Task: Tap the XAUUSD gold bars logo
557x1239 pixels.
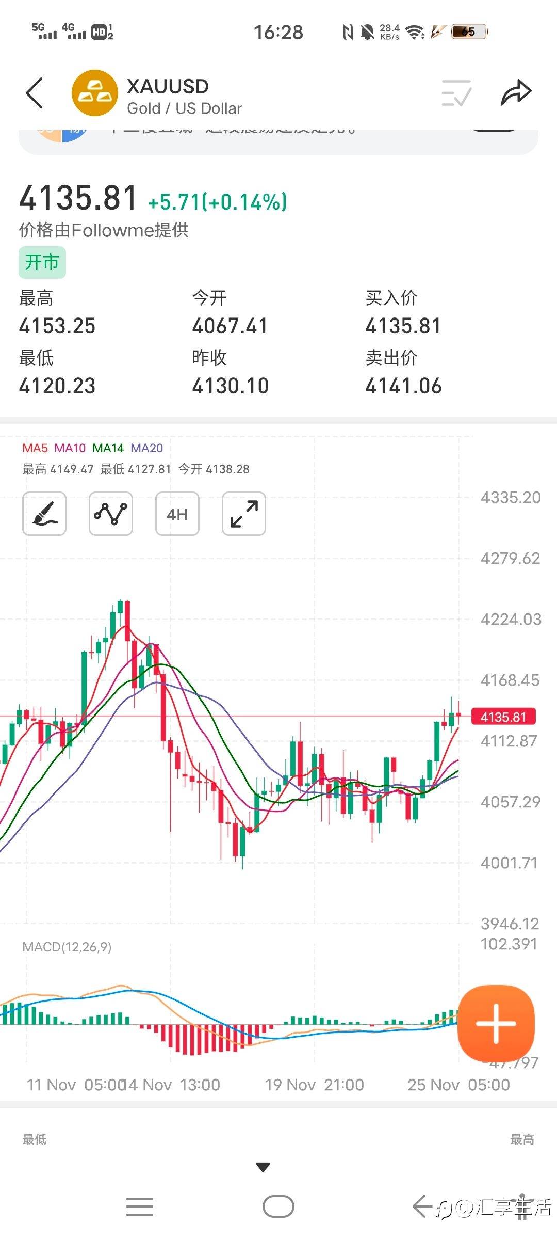Action: tap(95, 93)
